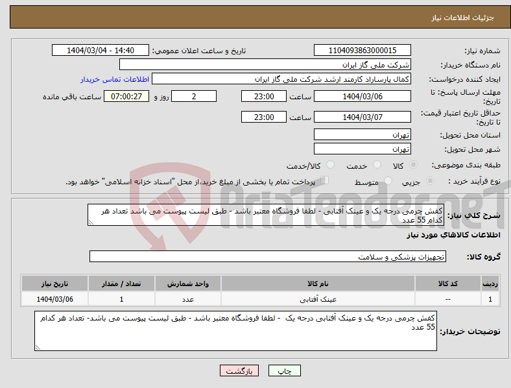511x388 pixels.
Task: Click the goods group field تجهیزات پزشکی و سلامت
Action: coord(268,256)
